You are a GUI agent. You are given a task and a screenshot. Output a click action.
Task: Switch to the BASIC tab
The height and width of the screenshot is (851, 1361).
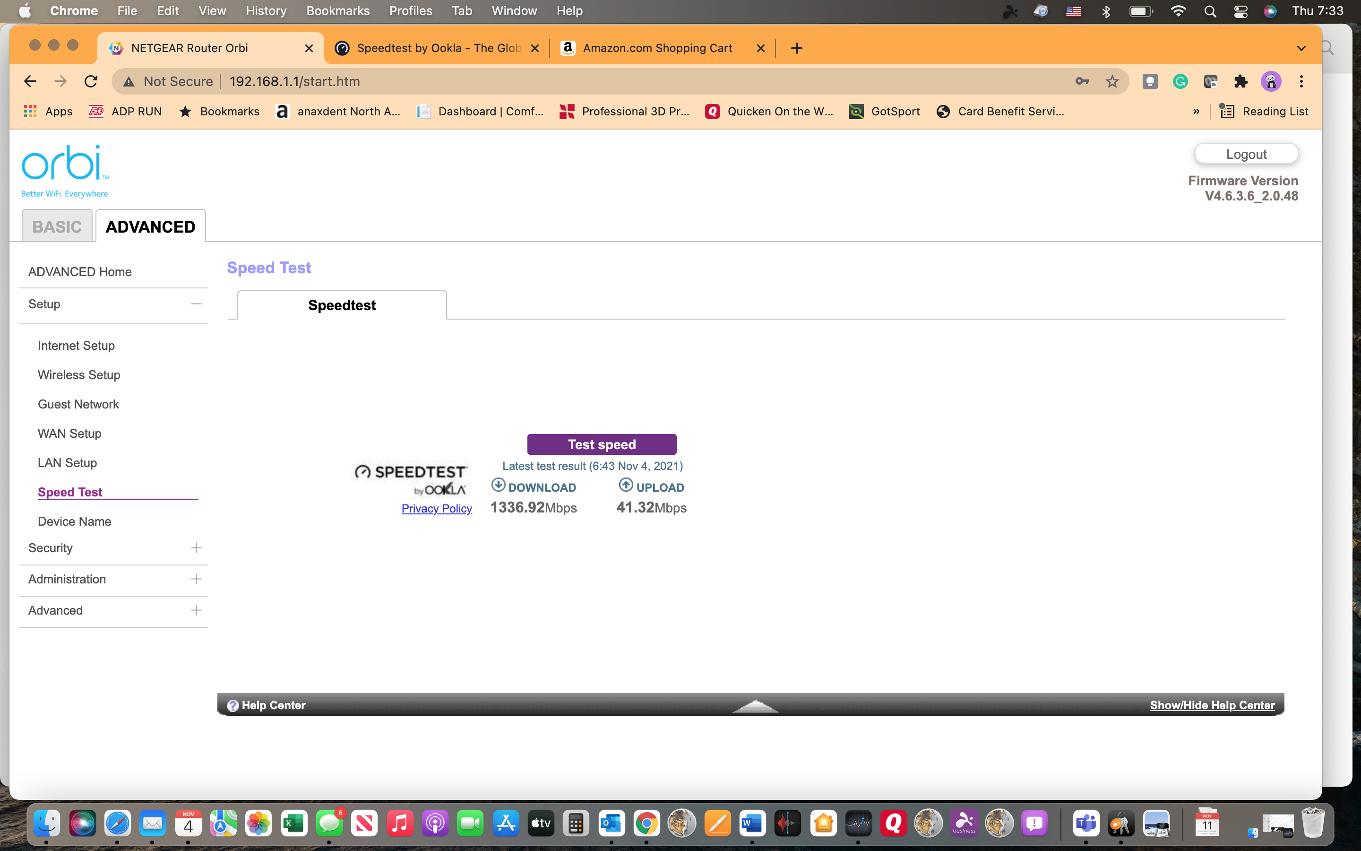coord(57,226)
